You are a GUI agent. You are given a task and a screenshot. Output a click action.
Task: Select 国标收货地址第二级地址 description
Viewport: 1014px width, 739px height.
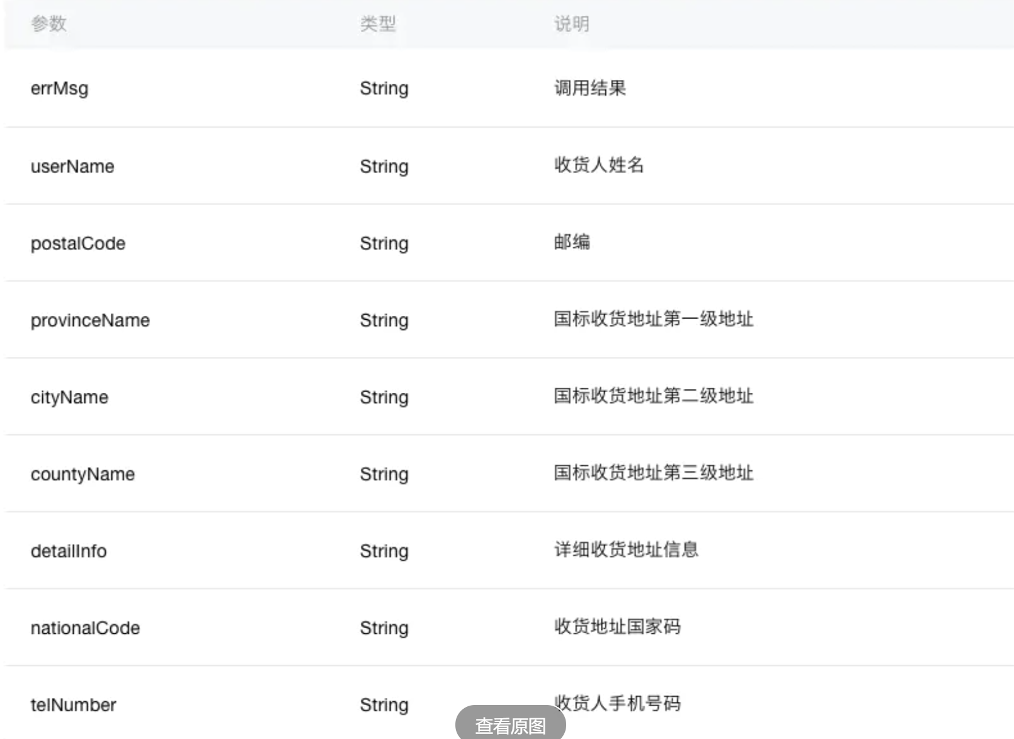point(654,396)
